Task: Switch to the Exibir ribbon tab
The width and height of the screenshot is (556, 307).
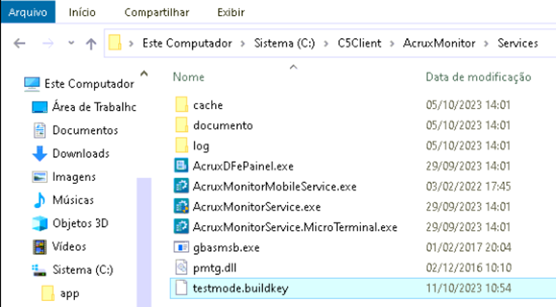Action: click(x=231, y=11)
